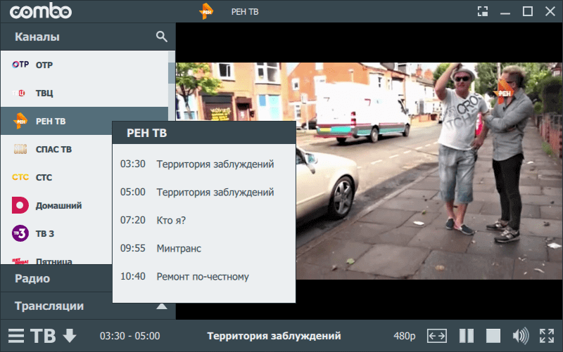The image size is (563, 352).
Task: Select the Домашний channel
Action: point(57,205)
